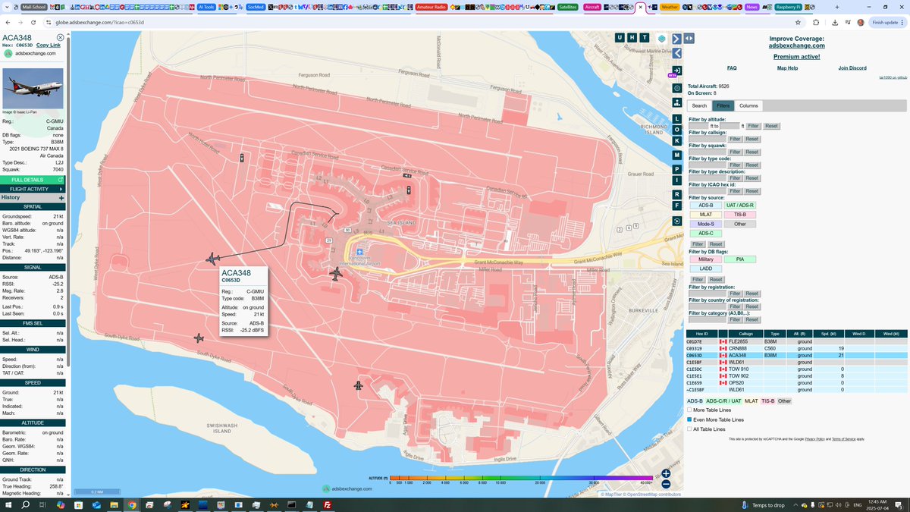
Task: Toggle the ADS-B source filter
Action: point(706,206)
